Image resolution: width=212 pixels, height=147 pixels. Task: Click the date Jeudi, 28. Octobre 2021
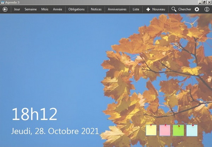coord(55,131)
